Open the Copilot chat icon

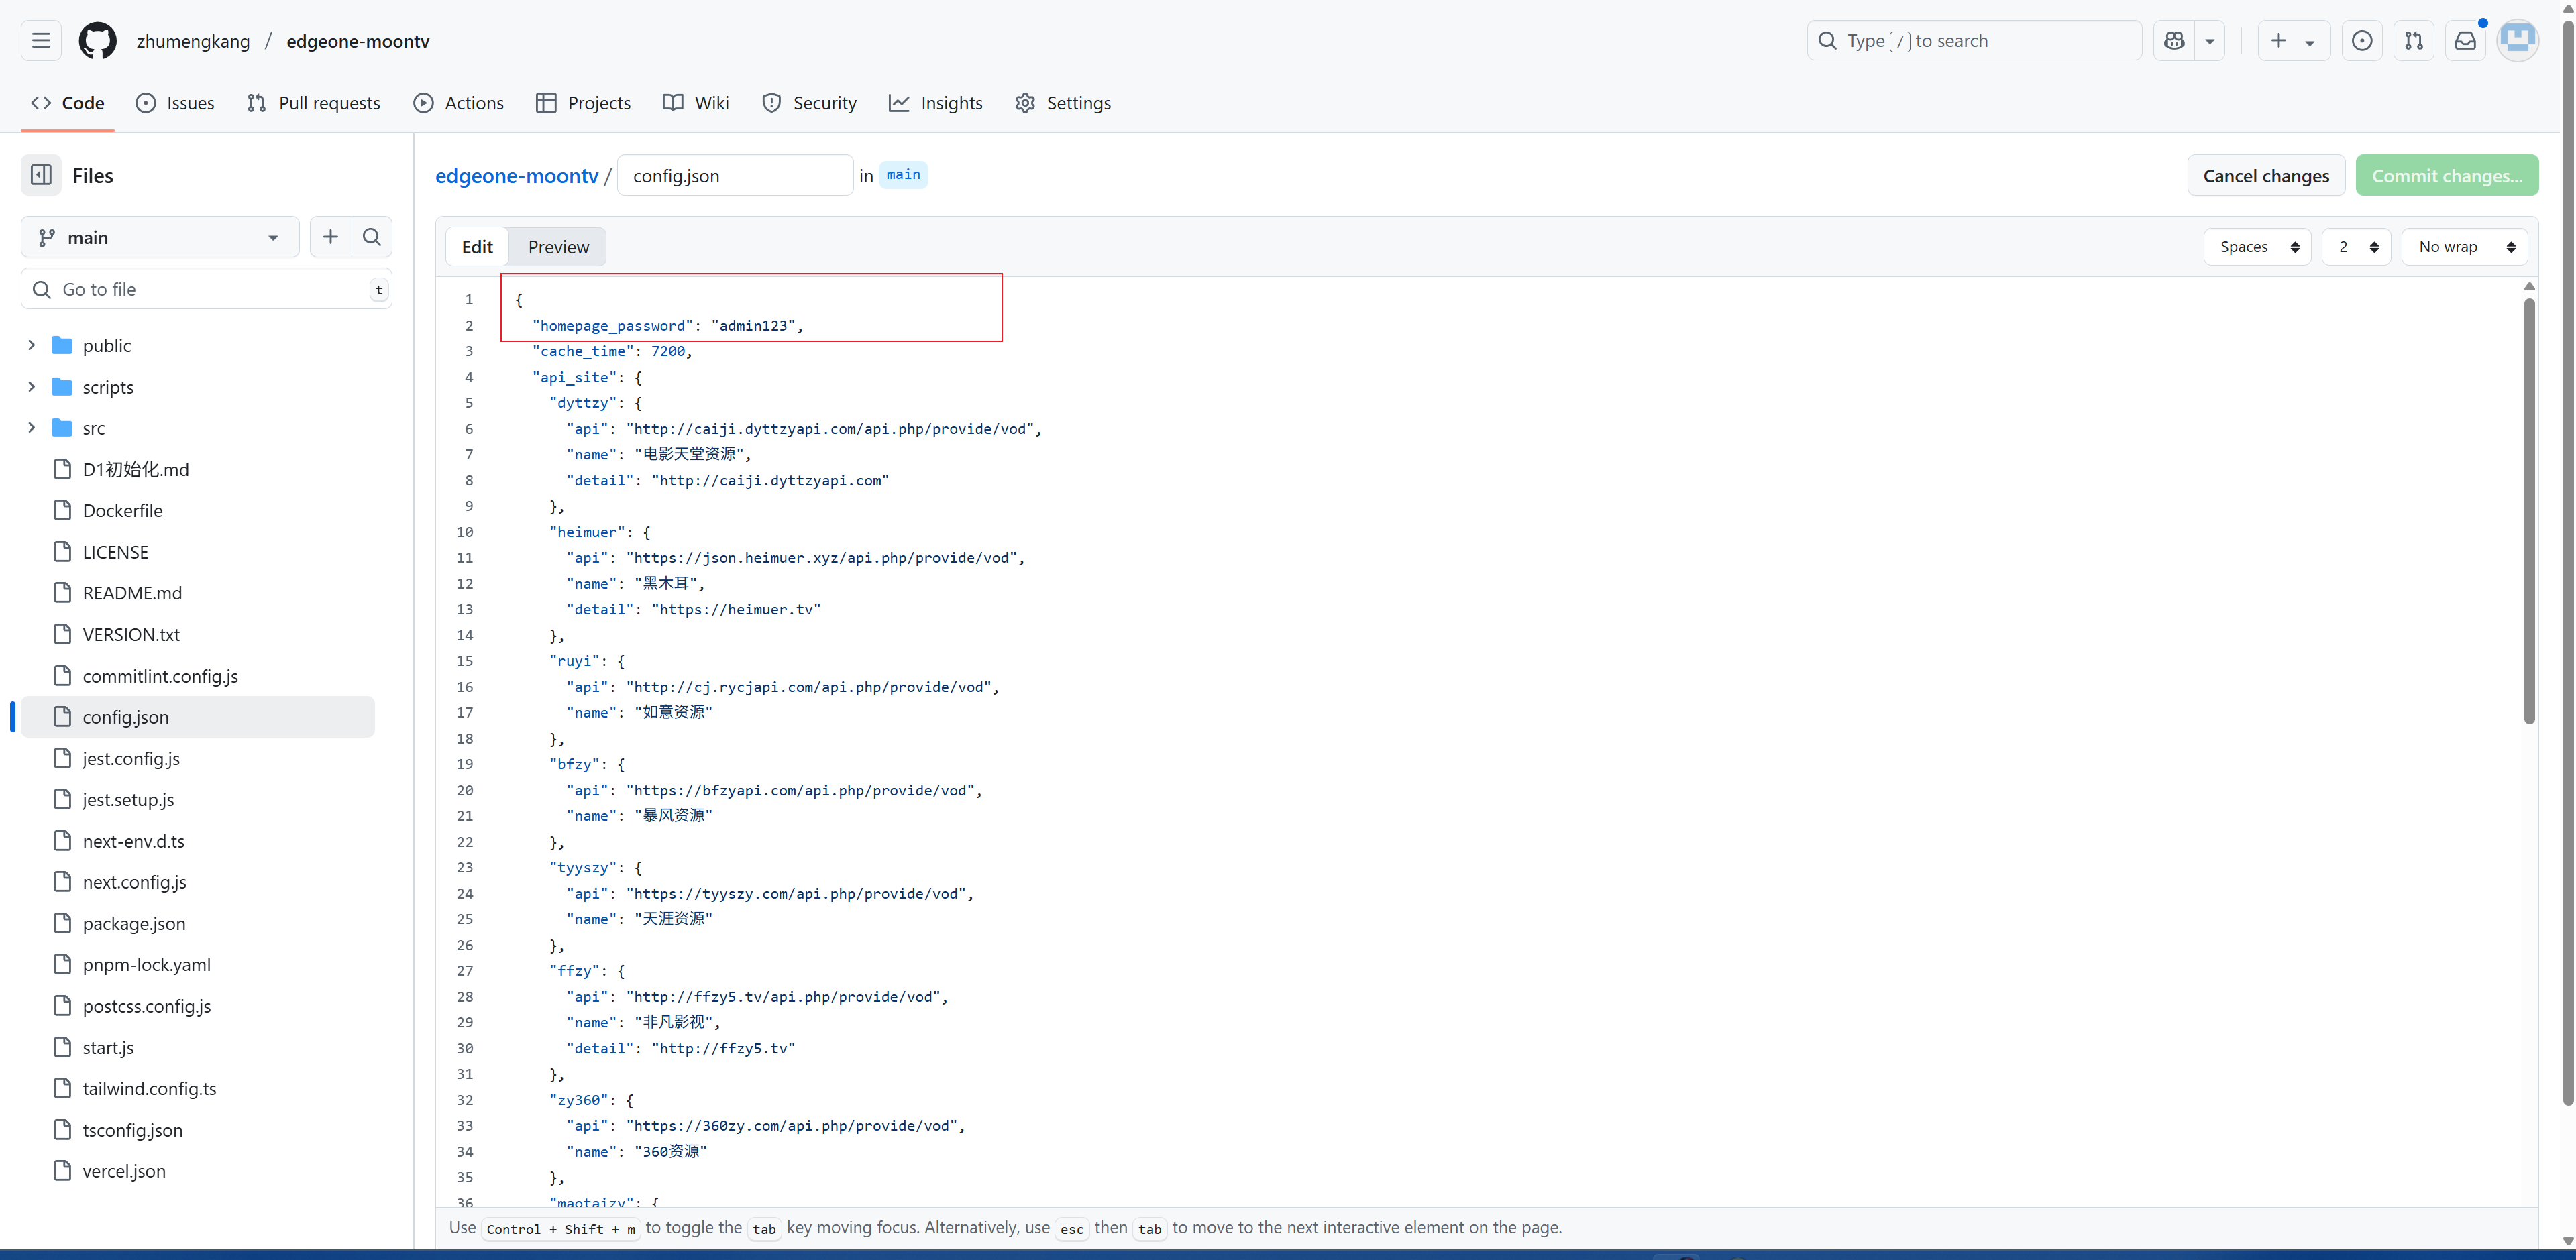click(2174, 41)
